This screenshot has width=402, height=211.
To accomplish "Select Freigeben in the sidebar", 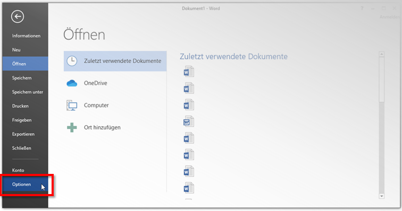I will (x=26, y=120).
